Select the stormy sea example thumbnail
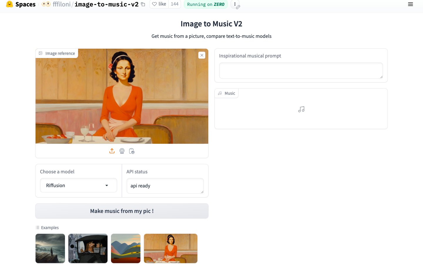The width and height of the screenshot is (423, 264). tap(50, 248)
